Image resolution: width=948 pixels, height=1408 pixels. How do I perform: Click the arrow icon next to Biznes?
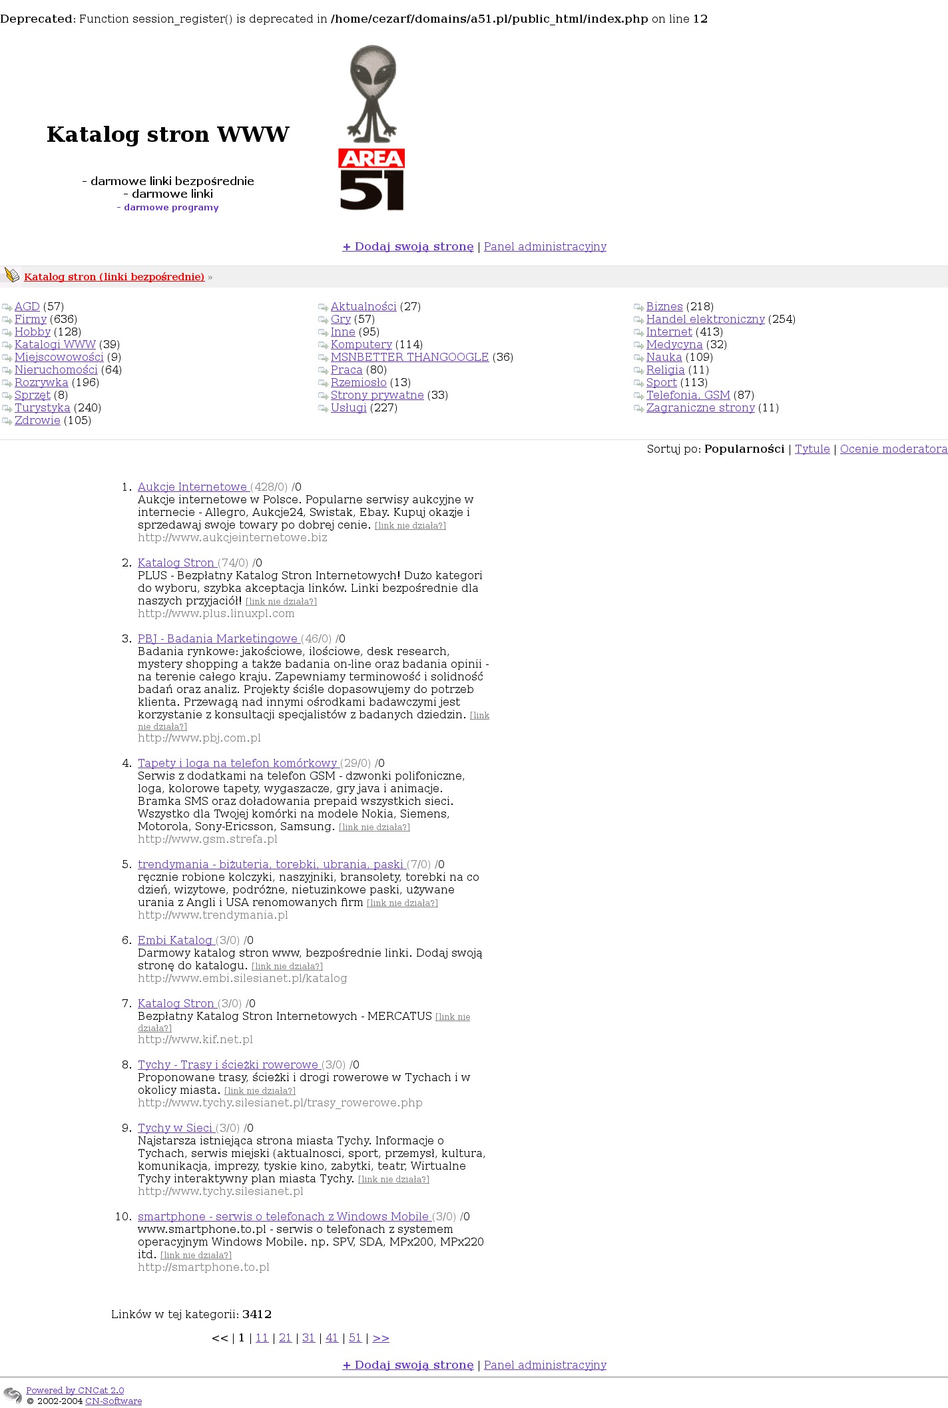point(638,308)
